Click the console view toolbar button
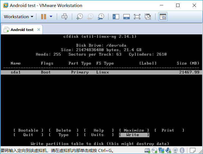 162,17
